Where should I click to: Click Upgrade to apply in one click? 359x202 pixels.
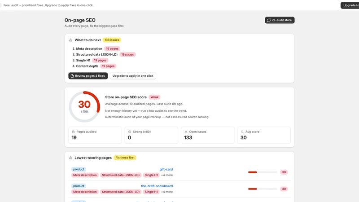click(x=133, y=76)
